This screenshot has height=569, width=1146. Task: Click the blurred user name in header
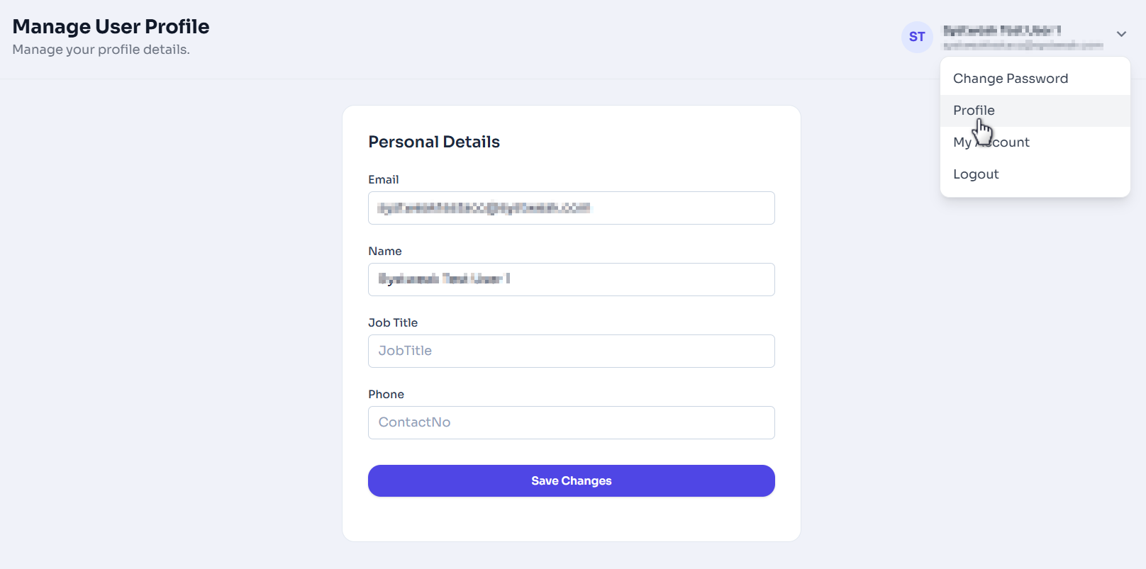click(1003, 30)
